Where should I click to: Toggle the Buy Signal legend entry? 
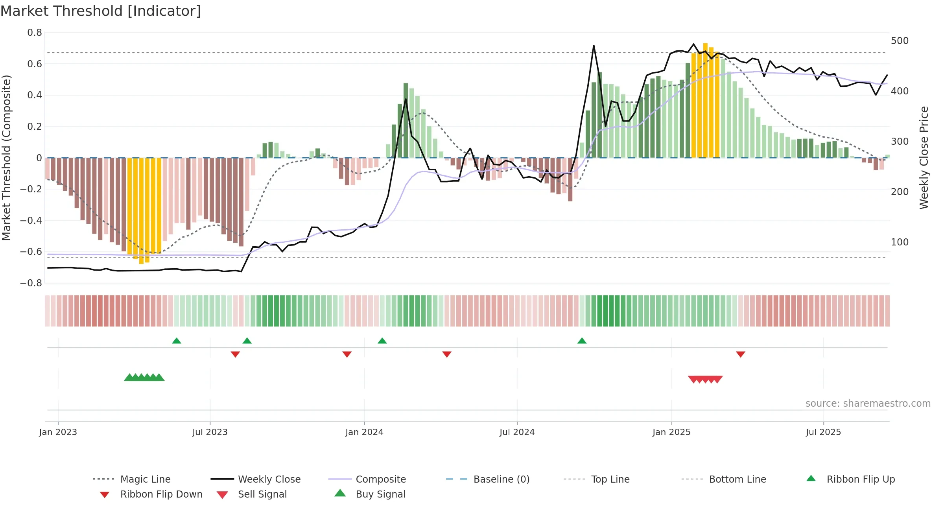click(x=370, y=494)
